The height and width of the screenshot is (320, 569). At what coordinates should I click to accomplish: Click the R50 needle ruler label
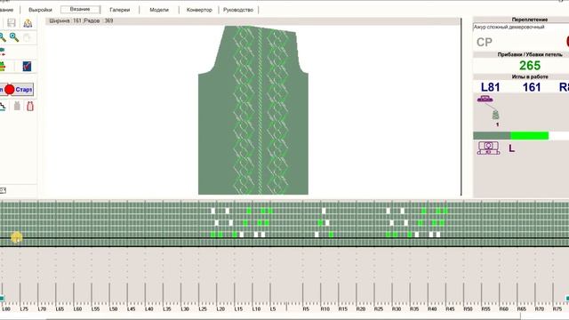[468, 309]
